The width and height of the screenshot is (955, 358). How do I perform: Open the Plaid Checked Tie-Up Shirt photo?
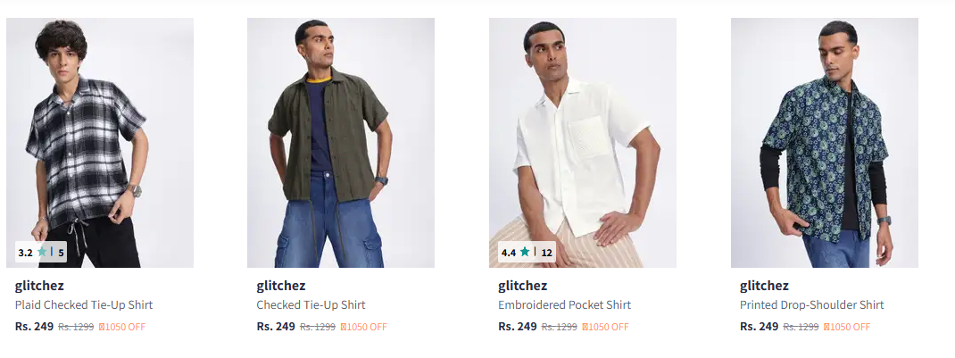(100, 143)
